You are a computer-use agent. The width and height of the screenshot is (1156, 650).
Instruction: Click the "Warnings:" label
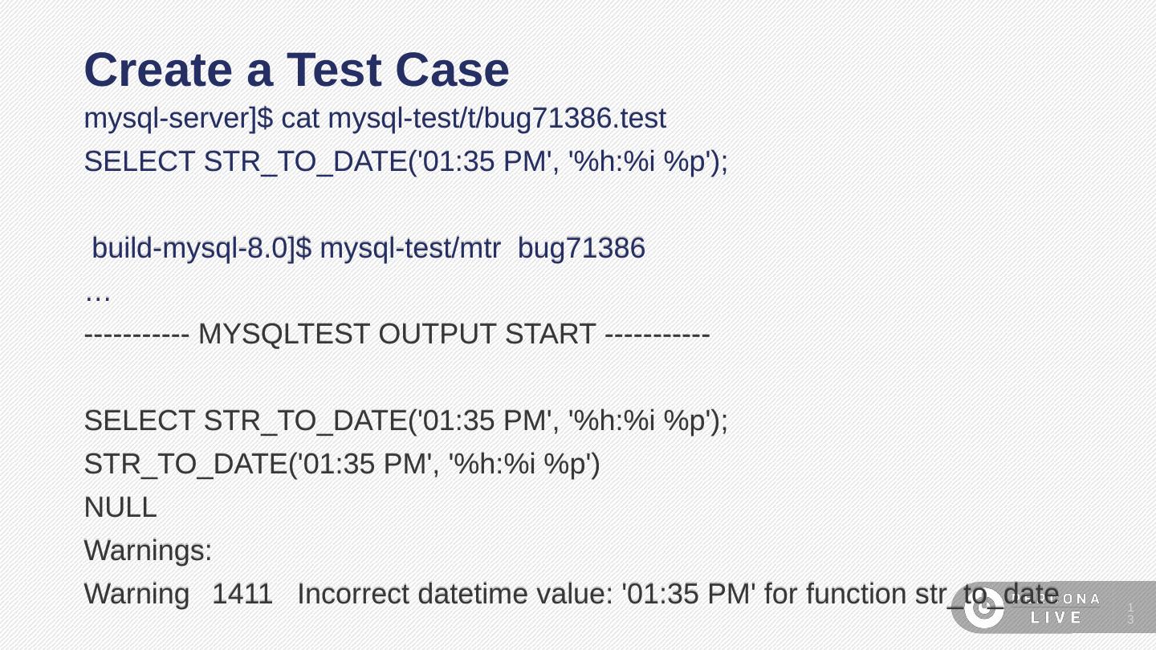point(148,550)
